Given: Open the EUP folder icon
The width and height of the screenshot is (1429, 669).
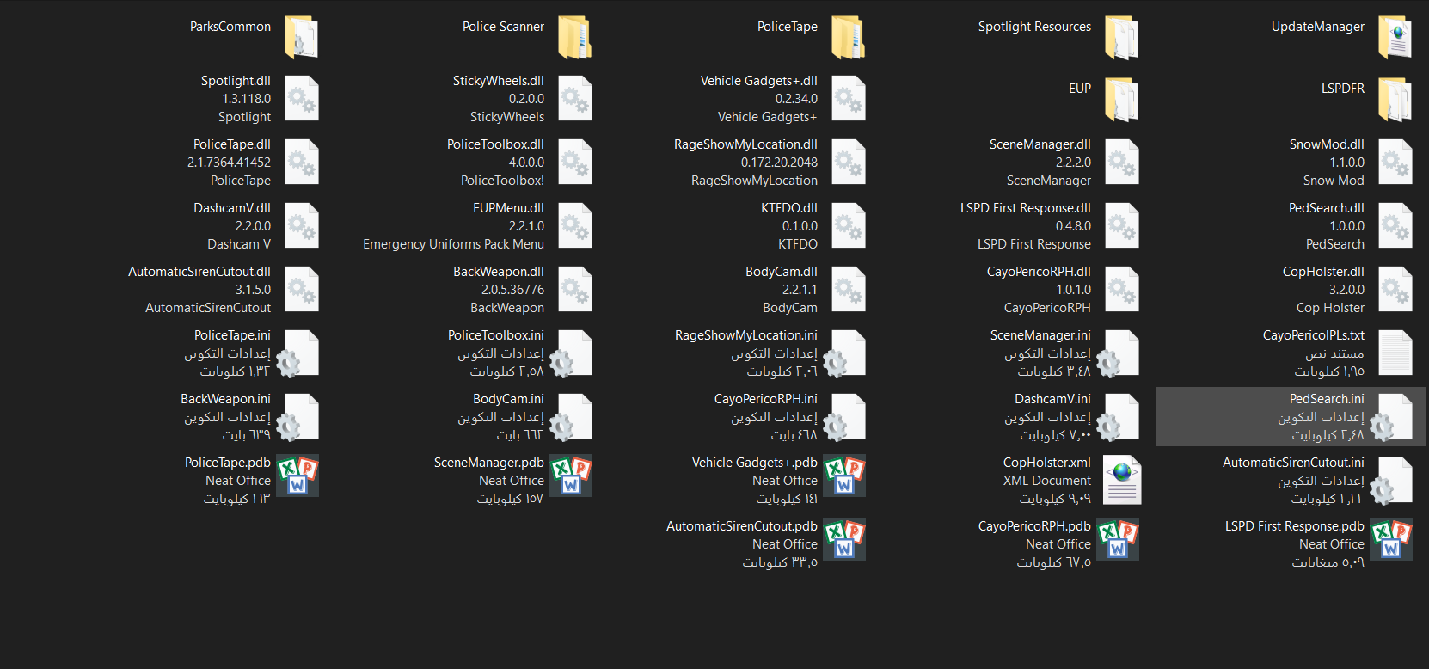Looking at the screenshot, I should coord(1121,99).
